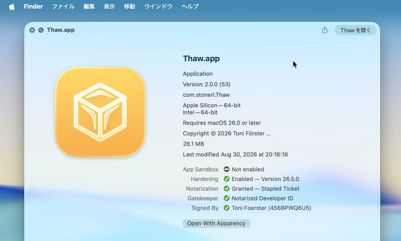Click Notarized Developer ID value
This screenshot has width=401, height=241.
[x=263, y=198]
